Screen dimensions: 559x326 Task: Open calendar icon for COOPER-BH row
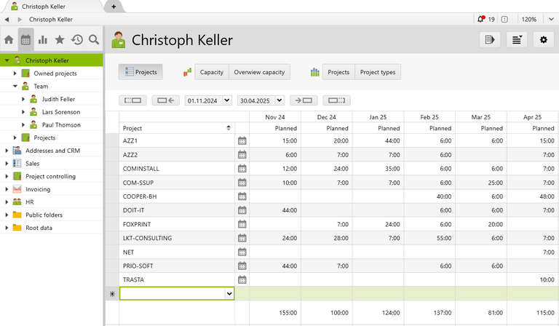coord(242,196)
